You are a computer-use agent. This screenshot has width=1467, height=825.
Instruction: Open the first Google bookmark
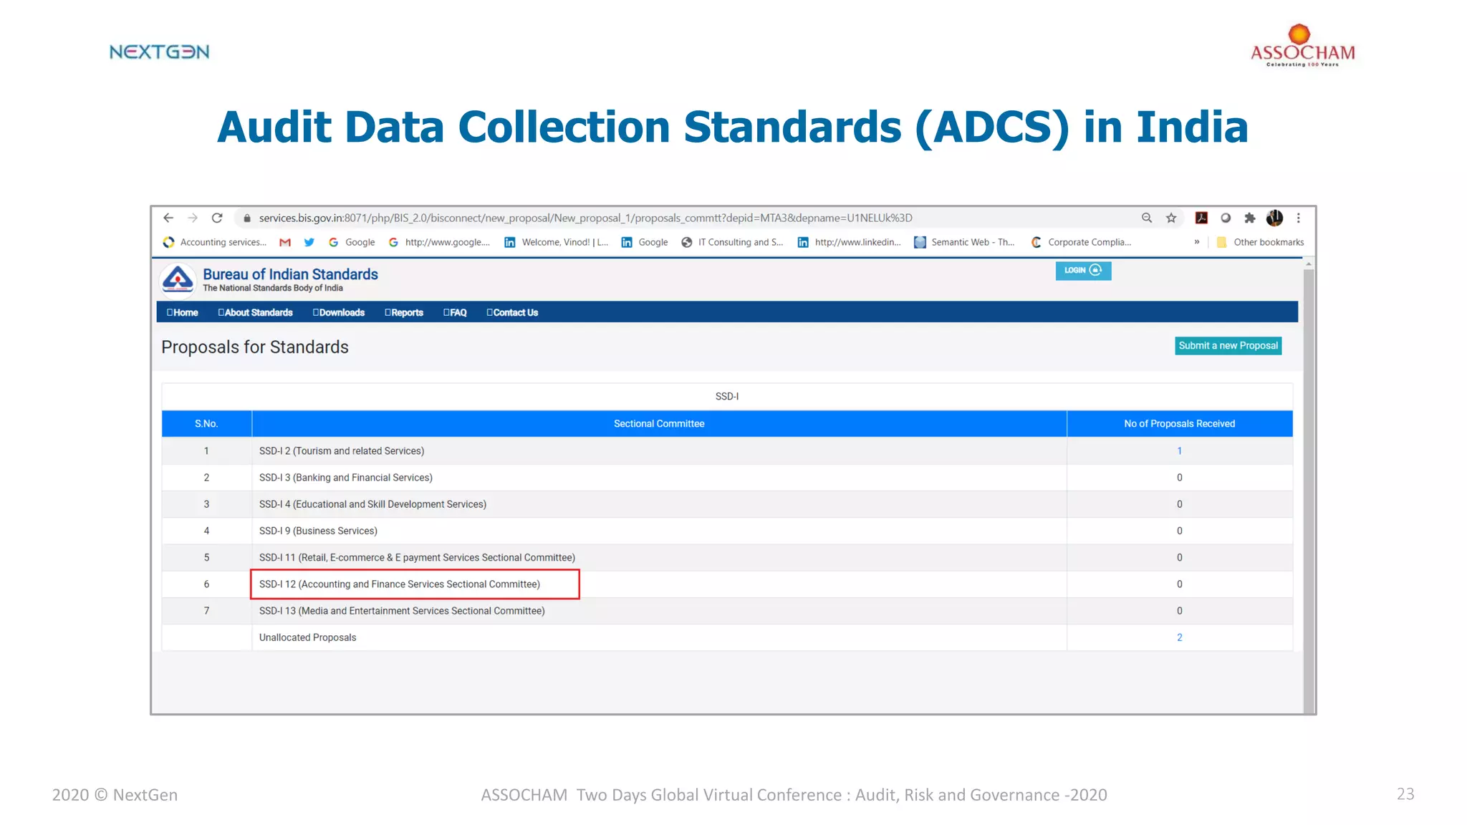(352, 242)
